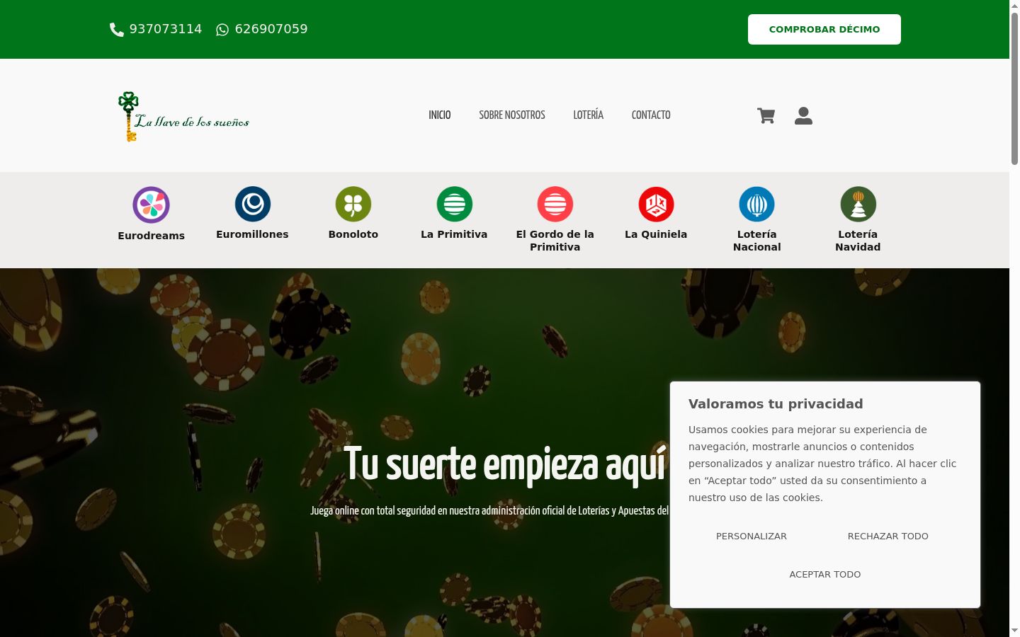Open the user account icon
The height and width of the screenshot is (637, 1020).
(x=803, y=115)
